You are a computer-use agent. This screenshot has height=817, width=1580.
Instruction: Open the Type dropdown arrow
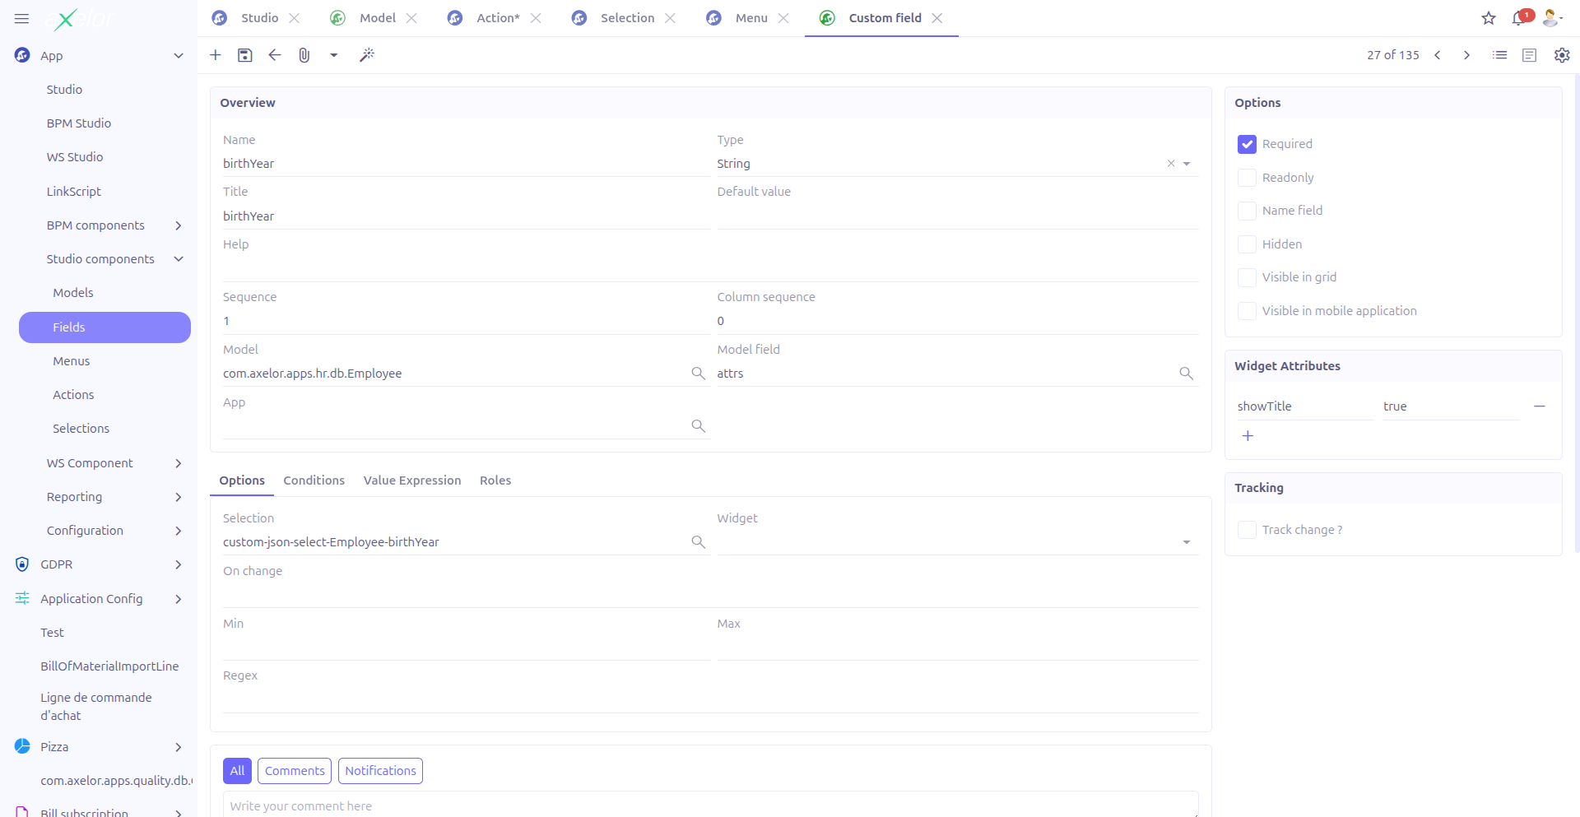pyautogui.click(x=1187, y=164)
